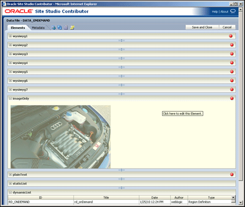
Task: Click the car engine image
Action: [x=61, y=137]
